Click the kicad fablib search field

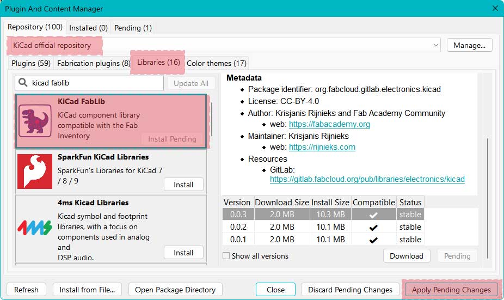point(95,83)
